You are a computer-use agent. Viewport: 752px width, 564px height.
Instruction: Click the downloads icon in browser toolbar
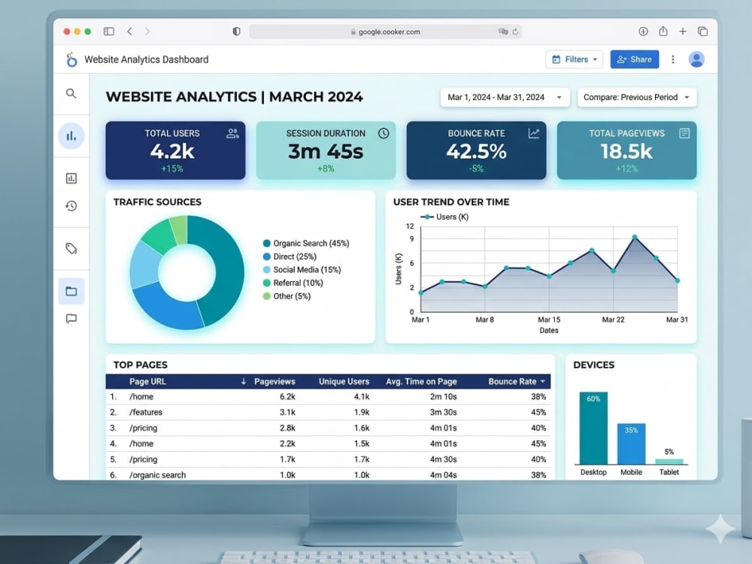click(643, 31)
